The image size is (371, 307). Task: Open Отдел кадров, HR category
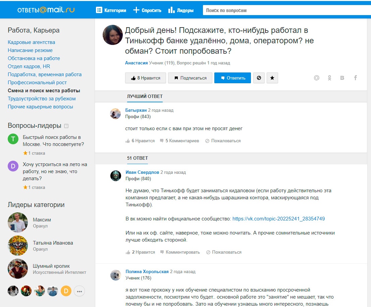29,66
